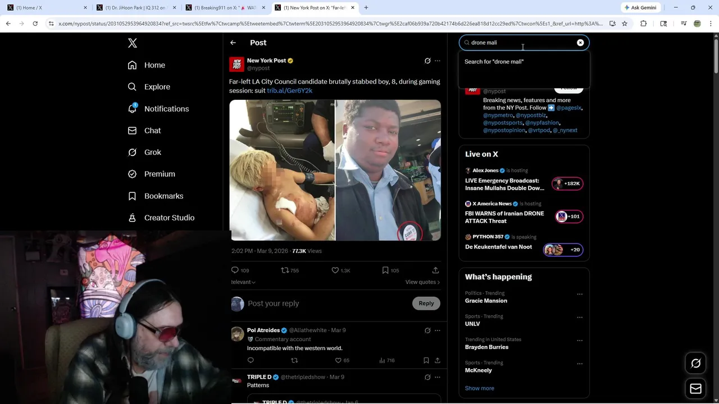Open Gracie Mansion trending topic
Screen dimensions: 719x404
click(x=486, y=301)
